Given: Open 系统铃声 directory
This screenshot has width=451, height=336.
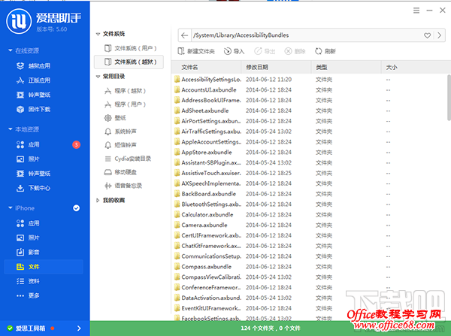Looking at the screenshot, I should (120, 132).
